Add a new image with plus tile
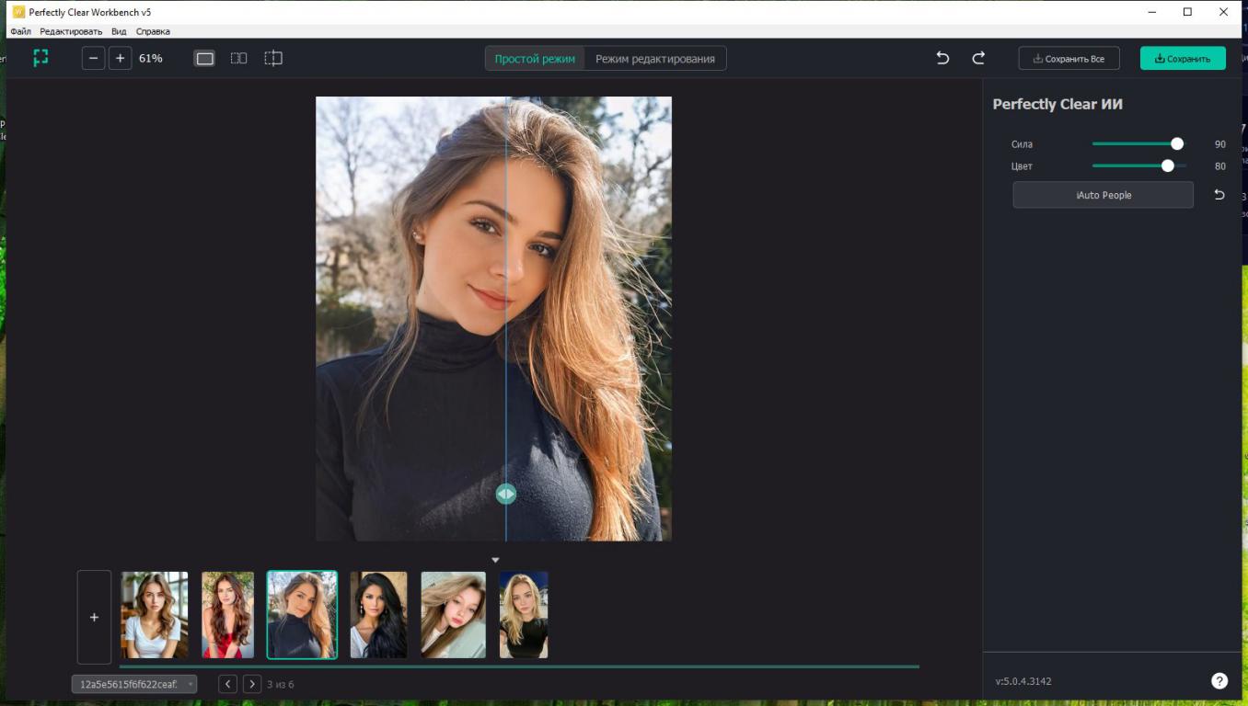Image resolution: width=1248 pixels, height=706 pixels. coord(94,617)
